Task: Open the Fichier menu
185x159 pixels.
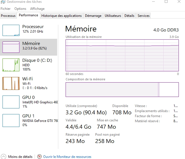Action: click(5, 9)
